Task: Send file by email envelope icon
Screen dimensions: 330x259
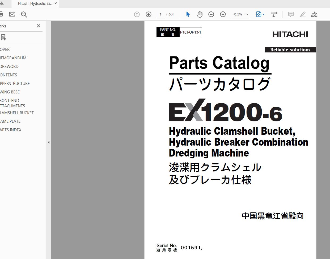Action: coord(12,14)
